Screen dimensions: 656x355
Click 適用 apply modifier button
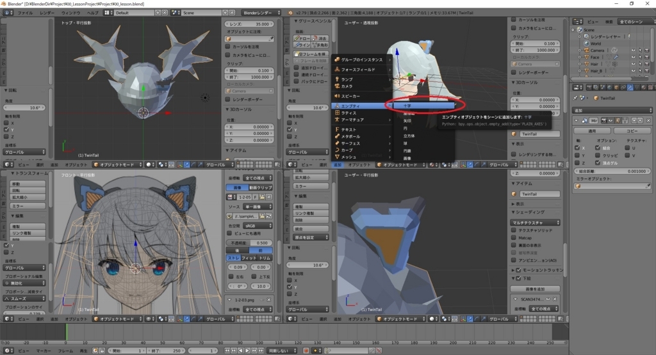click(x=593, y=131)
